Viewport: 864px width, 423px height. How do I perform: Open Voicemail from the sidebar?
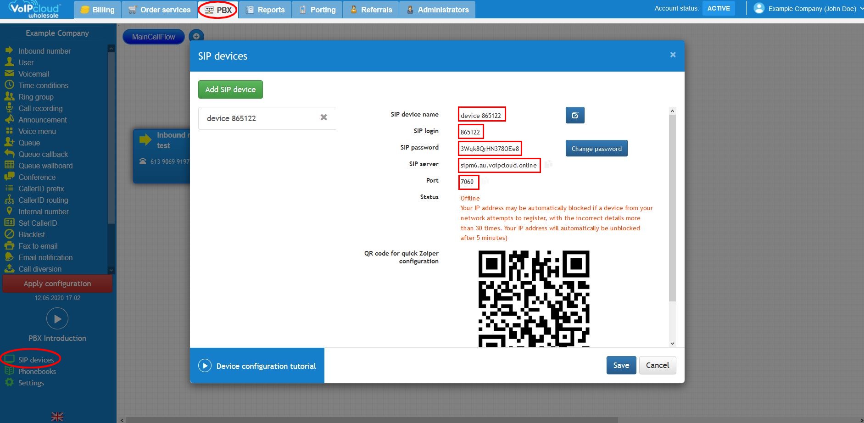pos(33,74)
